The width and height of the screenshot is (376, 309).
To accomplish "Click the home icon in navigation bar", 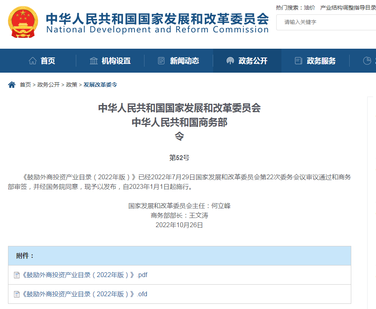I will [33, 61].
